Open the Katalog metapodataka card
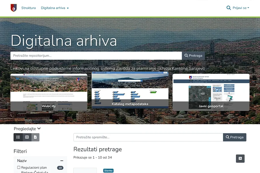 (x=130, y=91)
